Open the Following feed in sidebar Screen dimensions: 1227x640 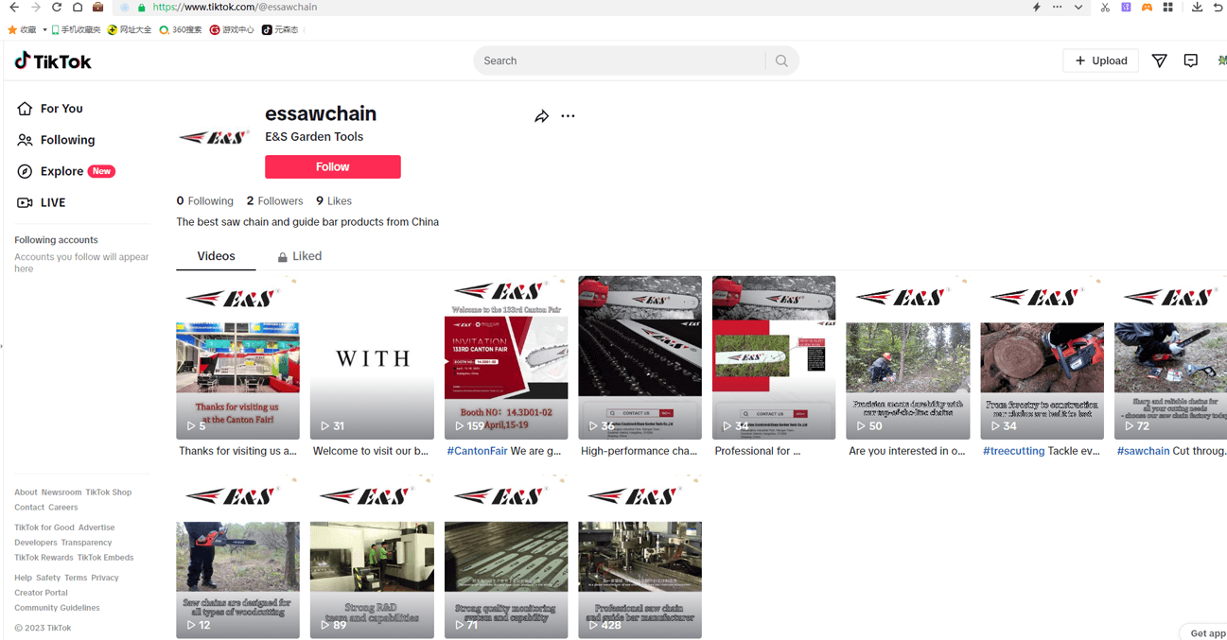point(56,140)
